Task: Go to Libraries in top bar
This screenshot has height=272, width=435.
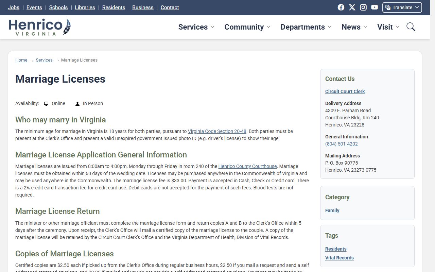Action: pos(85,7)
